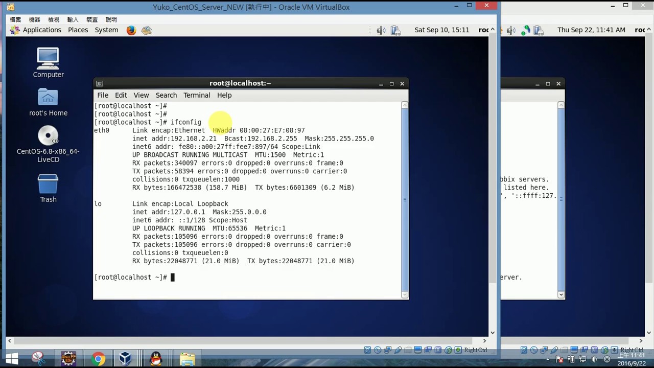Viewport: 654px width, 368px height.
Task: Click the background terminal's scrollbar down arrow
Action: coord(561,295)
